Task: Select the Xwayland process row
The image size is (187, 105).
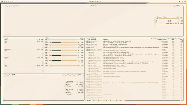Action: click(134, 62)
